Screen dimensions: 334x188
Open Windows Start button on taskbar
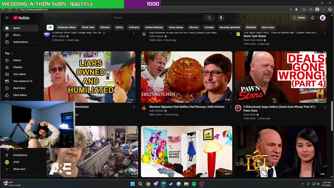[133, 184]
